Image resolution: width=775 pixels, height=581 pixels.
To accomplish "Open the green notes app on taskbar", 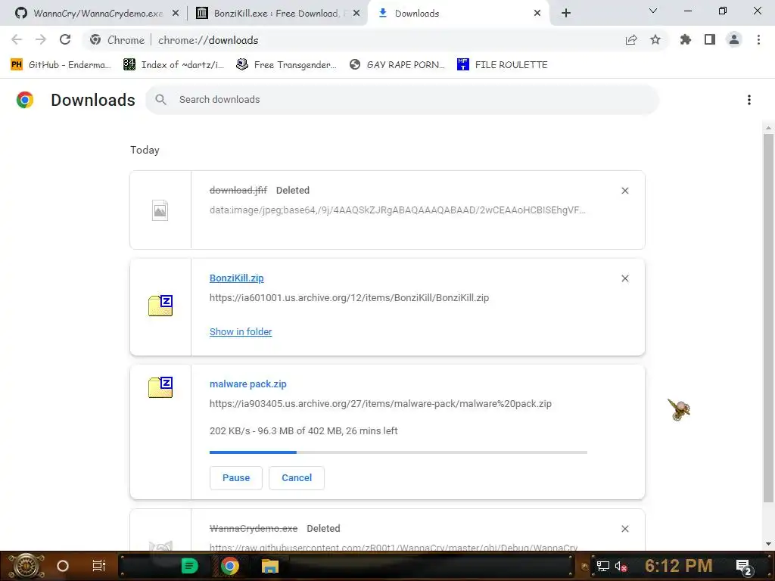I will (x=189, y=566).
